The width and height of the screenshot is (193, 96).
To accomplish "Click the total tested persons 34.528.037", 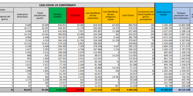I will click(163, 90).
